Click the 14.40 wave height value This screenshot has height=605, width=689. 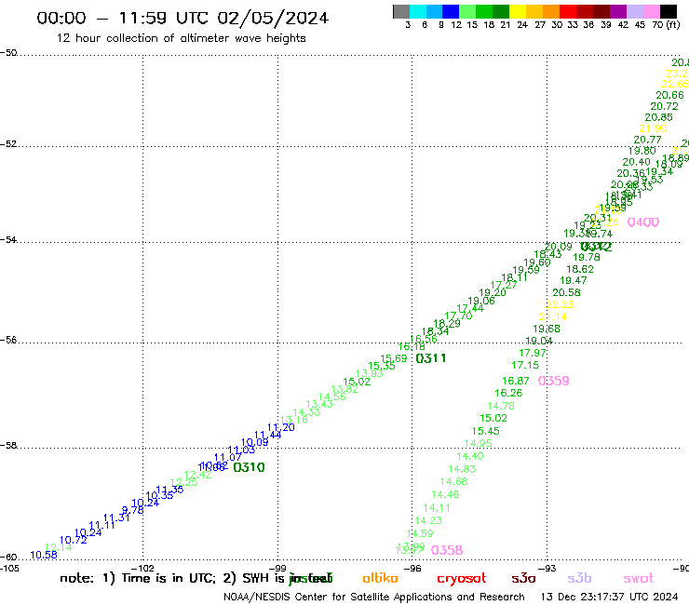[470, 456]
